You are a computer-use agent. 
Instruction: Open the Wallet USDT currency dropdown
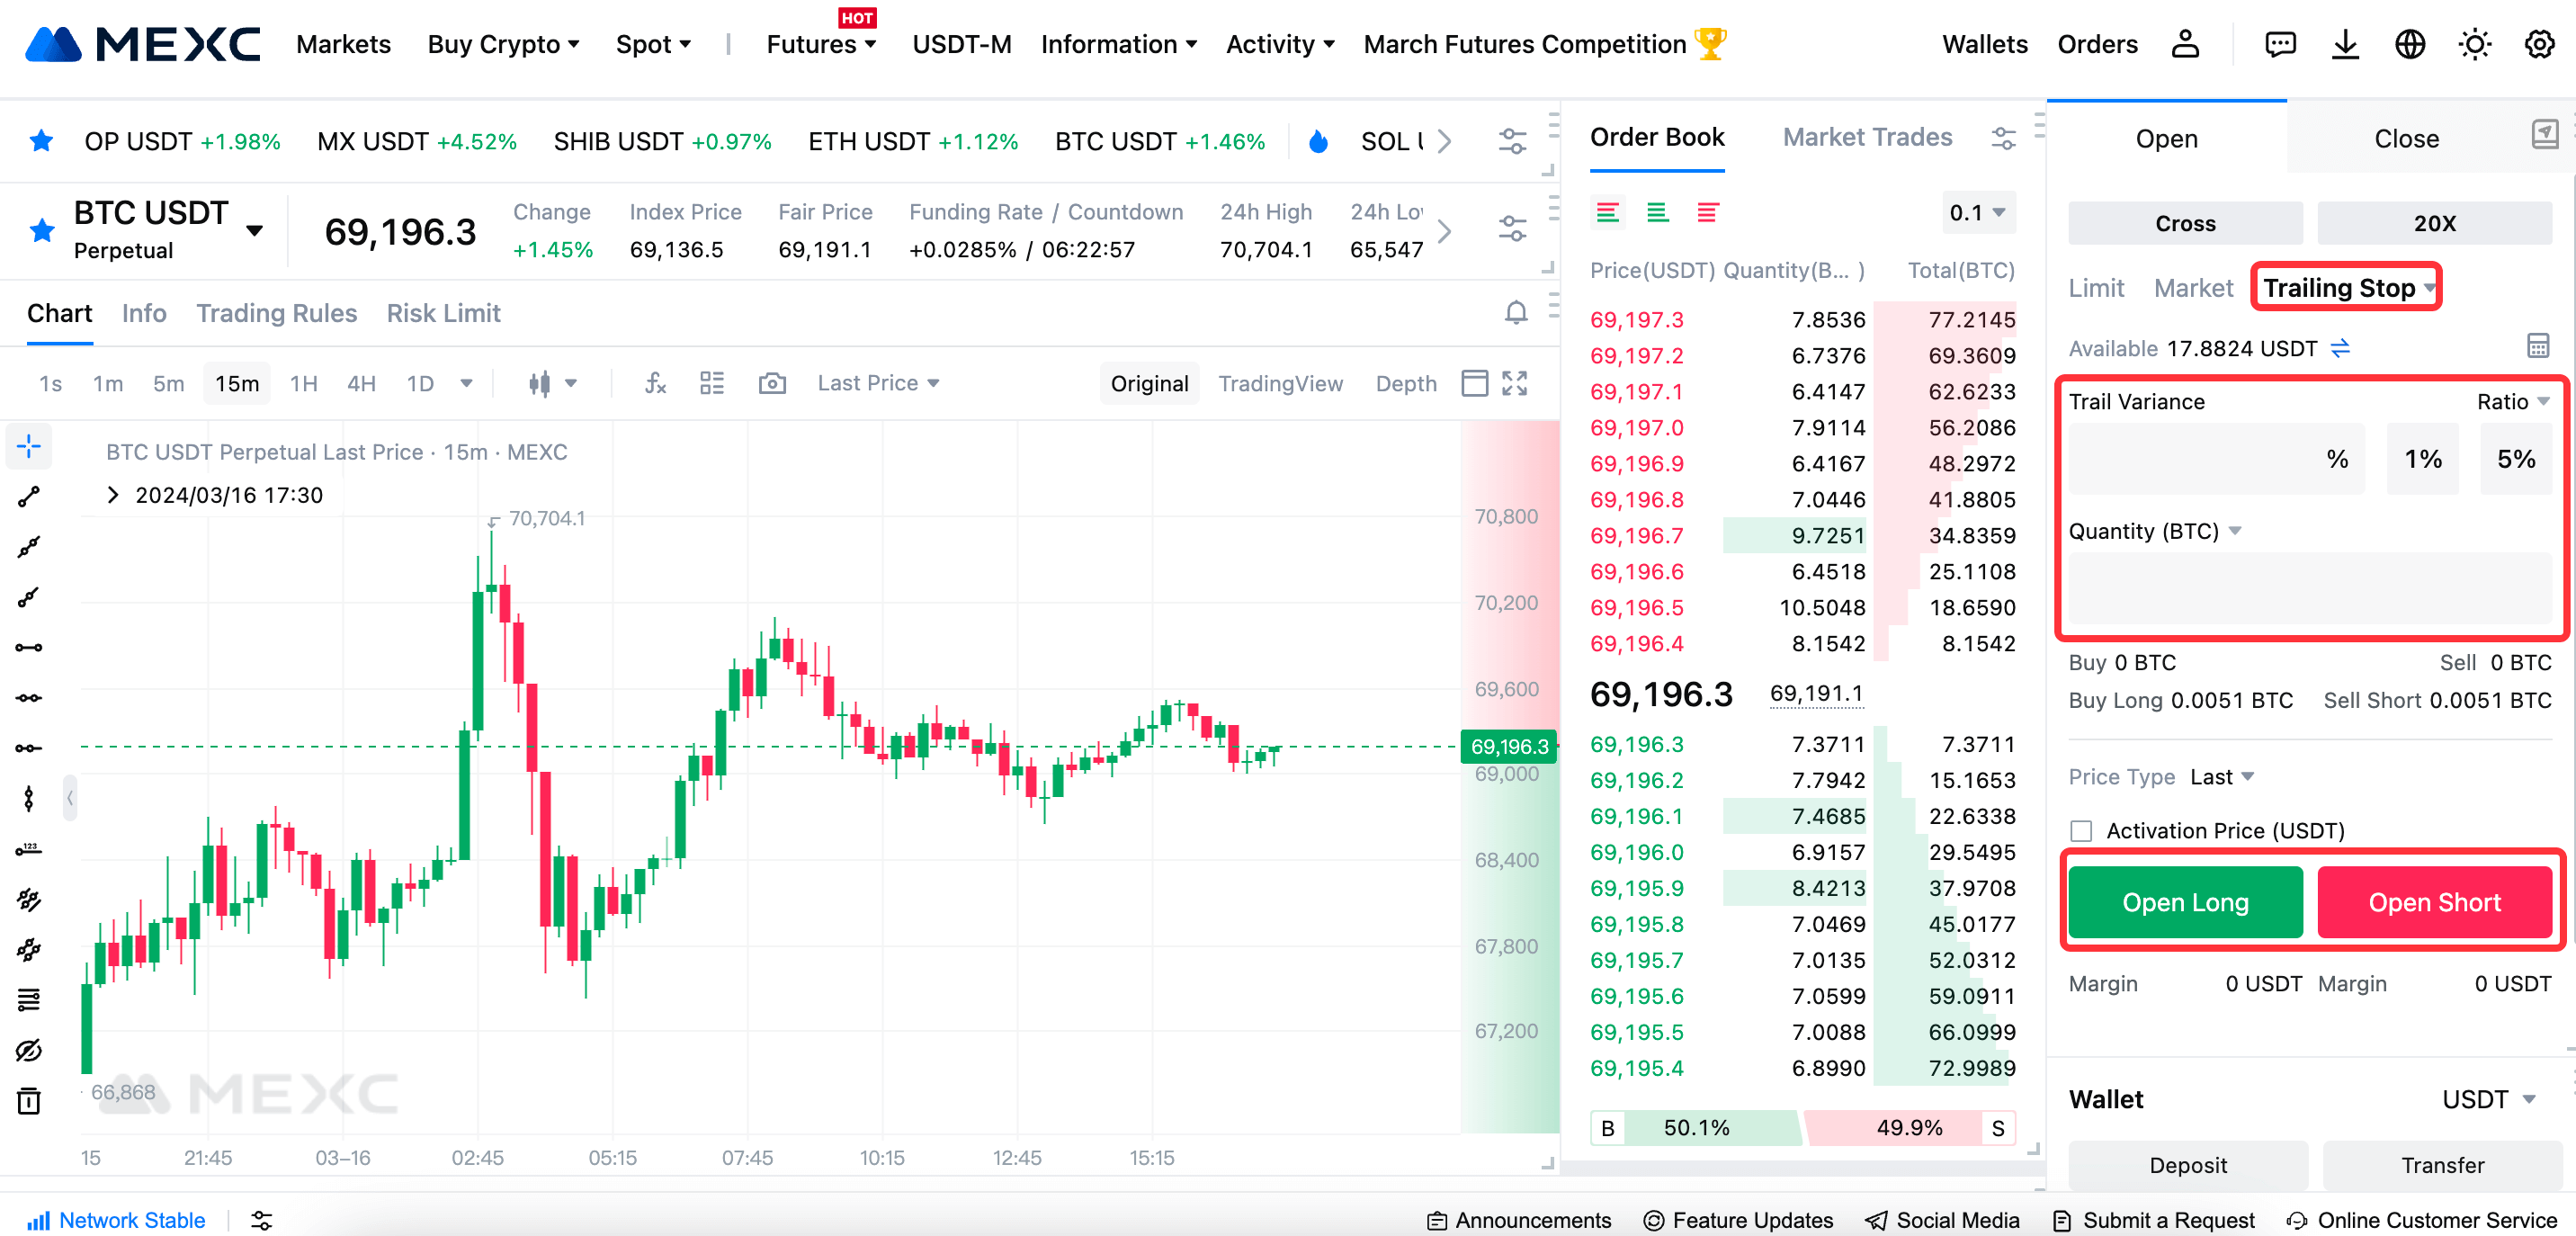2488,1099
